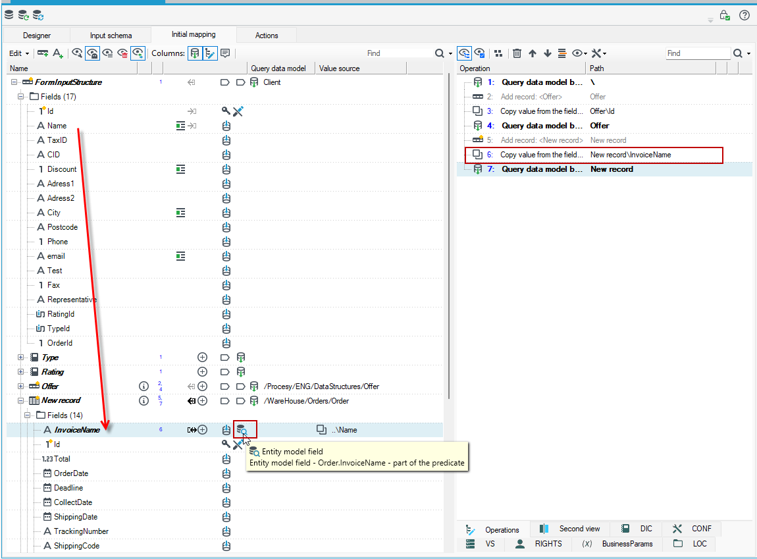Viewport: 757px width, 559px height.
Task: Delete the selected operation with trash icon
Action: point(517,53)
